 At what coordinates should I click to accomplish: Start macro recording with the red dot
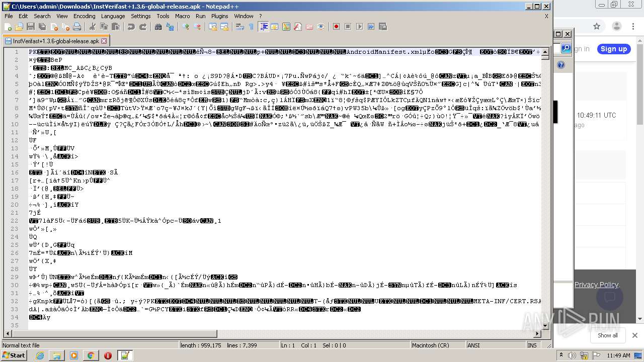(337, 27)
